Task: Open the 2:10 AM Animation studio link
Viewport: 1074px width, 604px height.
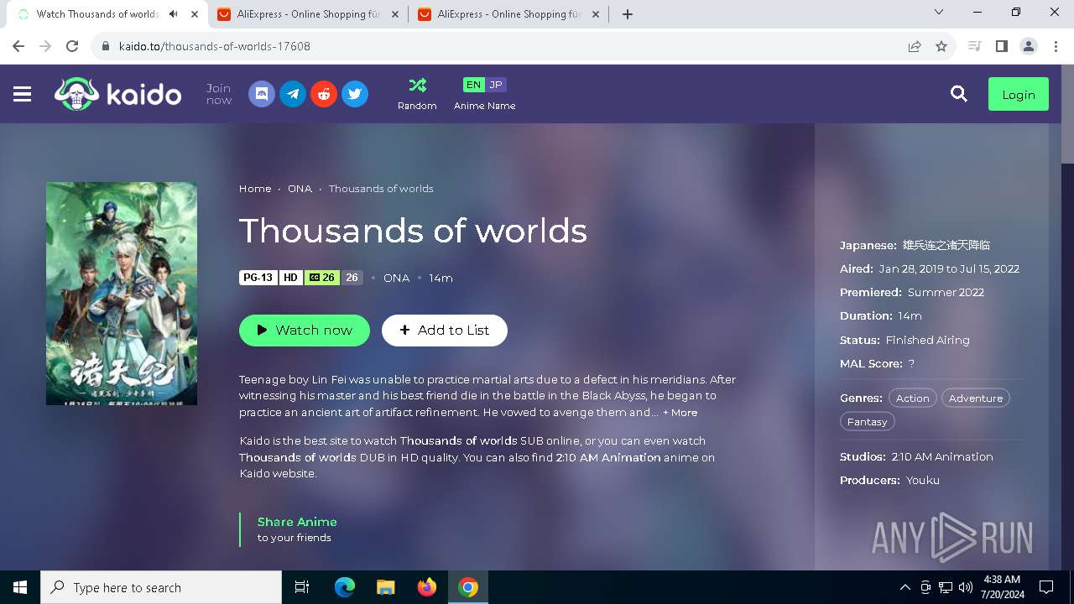Action: pyautogui.click(x=942, y=456)
